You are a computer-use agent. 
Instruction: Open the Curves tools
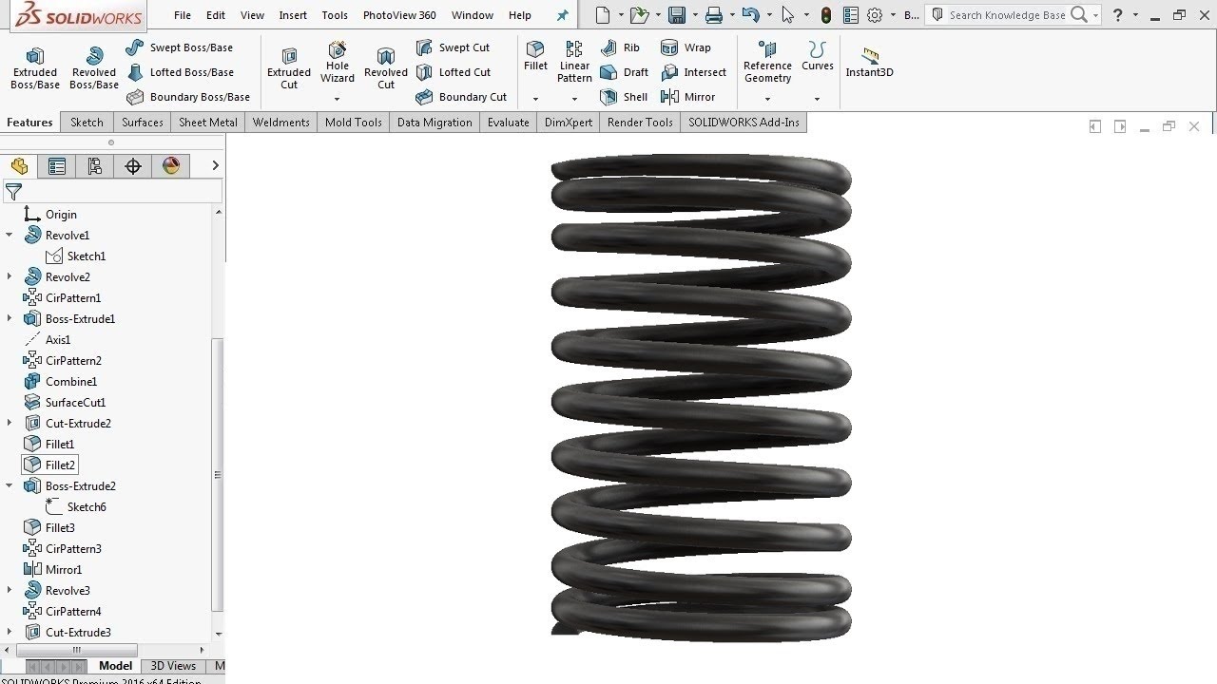point(817,56)
